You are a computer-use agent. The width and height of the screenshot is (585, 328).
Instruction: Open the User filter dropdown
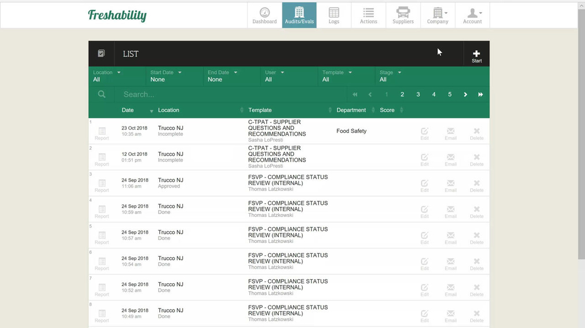pyautogui.click(x=289, y=76)
